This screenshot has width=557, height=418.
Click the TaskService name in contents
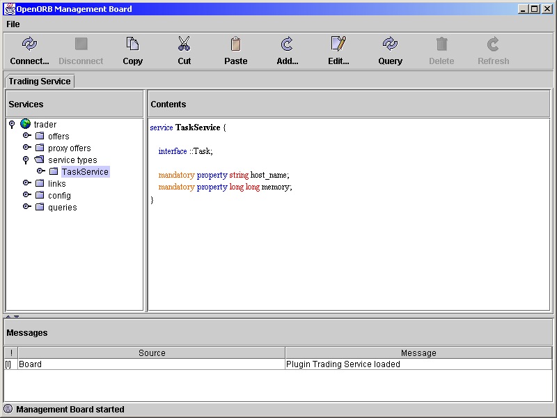[x=198, y=127]
